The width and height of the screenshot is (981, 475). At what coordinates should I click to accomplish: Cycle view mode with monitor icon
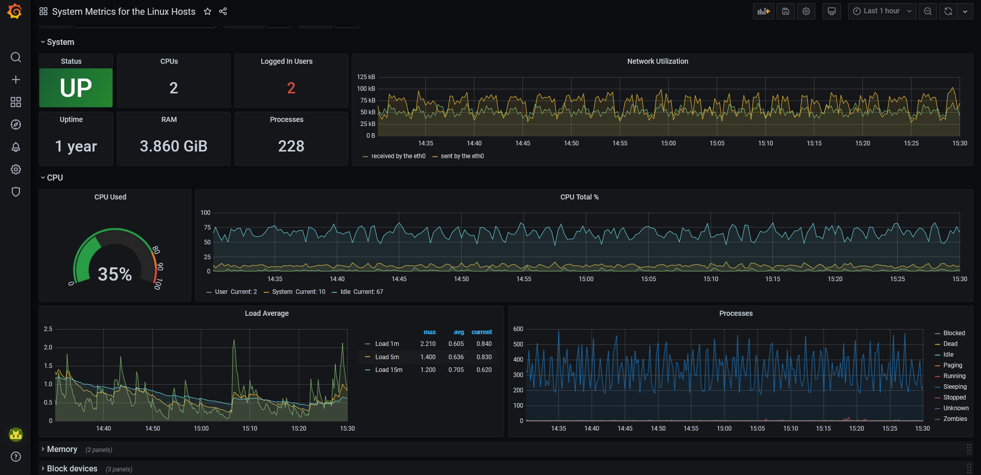click(x=832, y=11)
